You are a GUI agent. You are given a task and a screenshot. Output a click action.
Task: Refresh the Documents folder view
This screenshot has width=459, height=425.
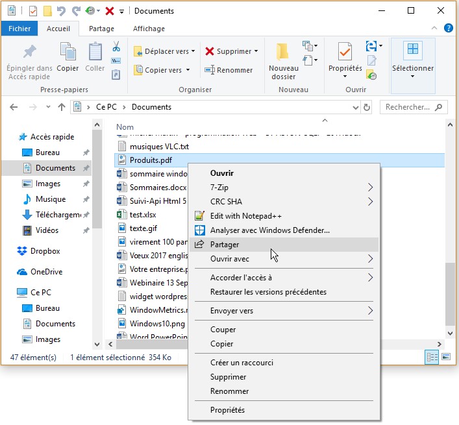[367, 107]
